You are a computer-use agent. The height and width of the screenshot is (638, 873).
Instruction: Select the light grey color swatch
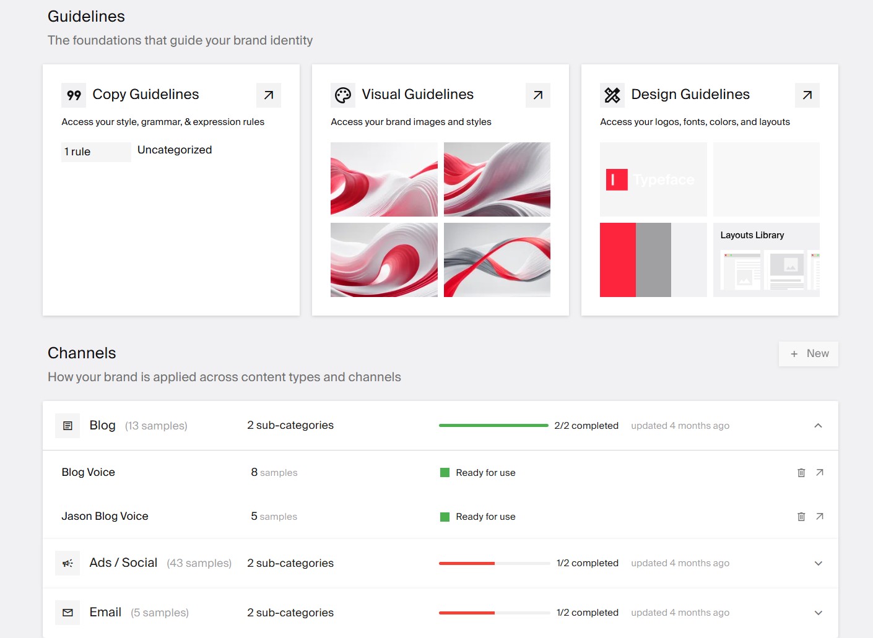(x=689, y=260)
